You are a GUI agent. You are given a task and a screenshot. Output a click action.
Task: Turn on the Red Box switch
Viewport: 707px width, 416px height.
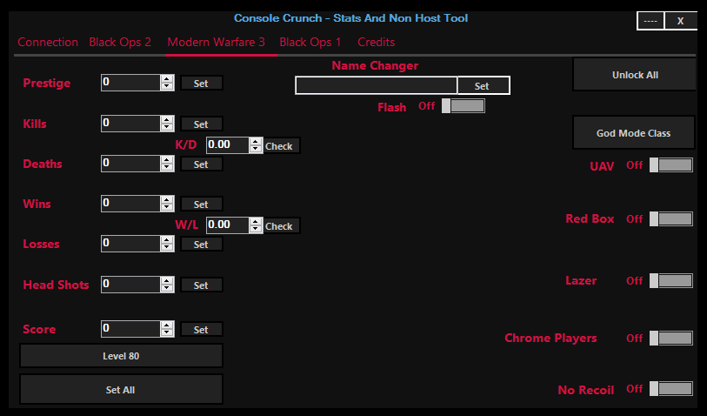[x=671, y=218]
